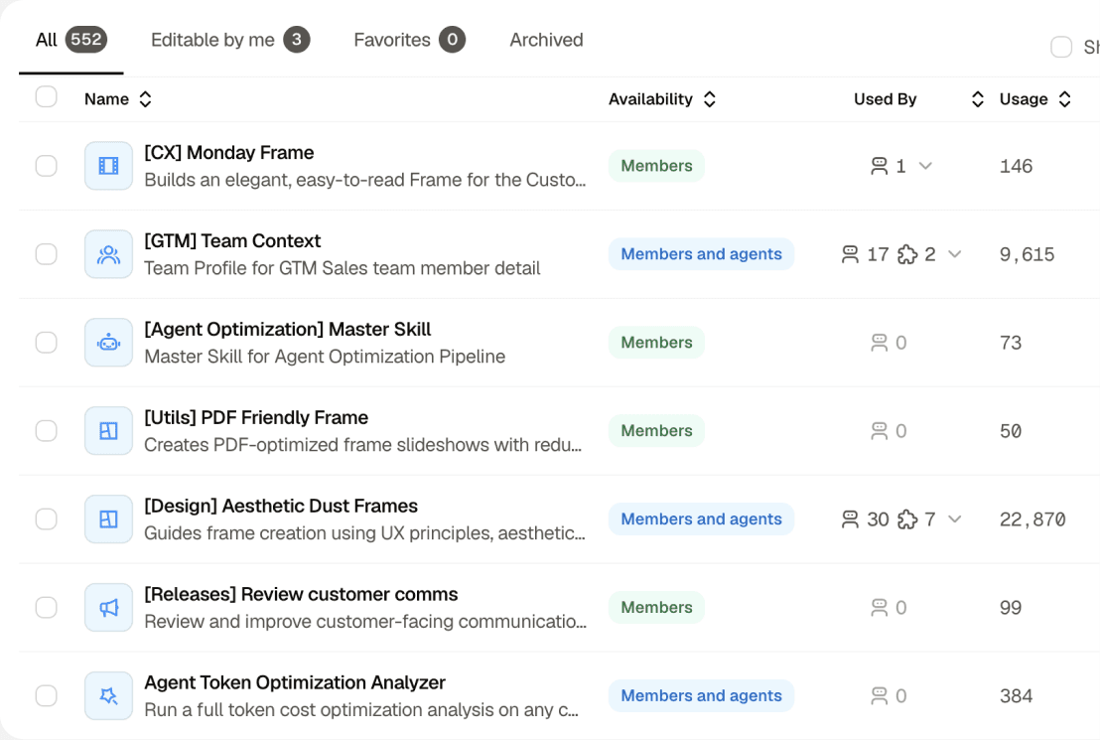1100x740 pixels.
Task: Switch to Editable by me tab
Action: [x=230, y=40]
